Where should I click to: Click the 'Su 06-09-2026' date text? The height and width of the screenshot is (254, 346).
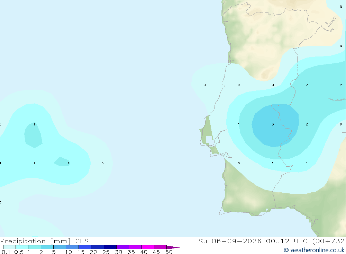click(x=230, y=241)
